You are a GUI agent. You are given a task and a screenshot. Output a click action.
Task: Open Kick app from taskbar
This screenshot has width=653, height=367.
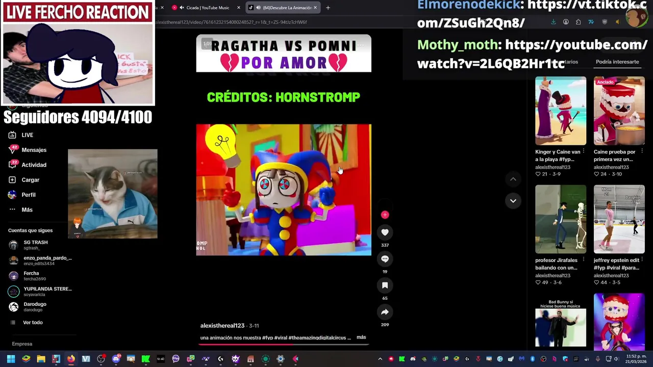click(145, 359)
